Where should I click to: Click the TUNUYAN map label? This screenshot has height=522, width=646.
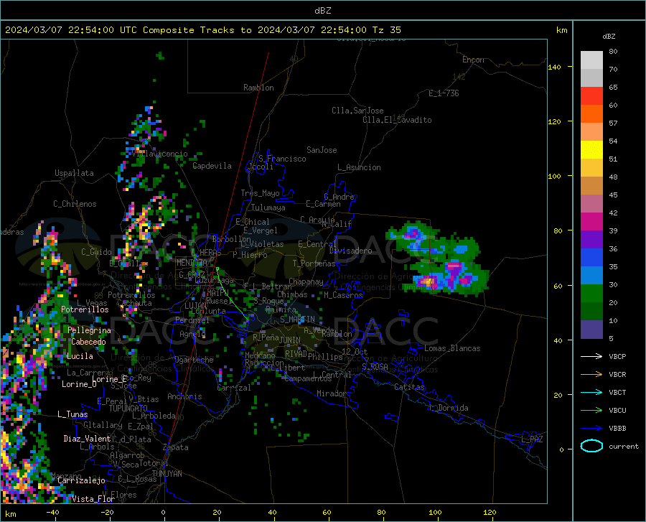tap(167, 474)
